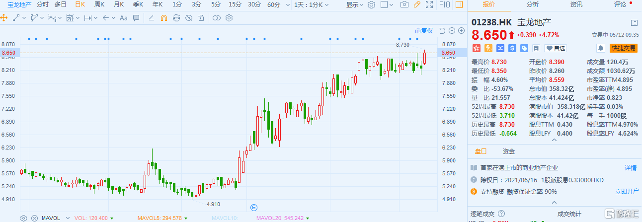Viewport: 642px width, 222px height.
Task: Take a chart screenshot with camera icon
Action: click(404, 4)
